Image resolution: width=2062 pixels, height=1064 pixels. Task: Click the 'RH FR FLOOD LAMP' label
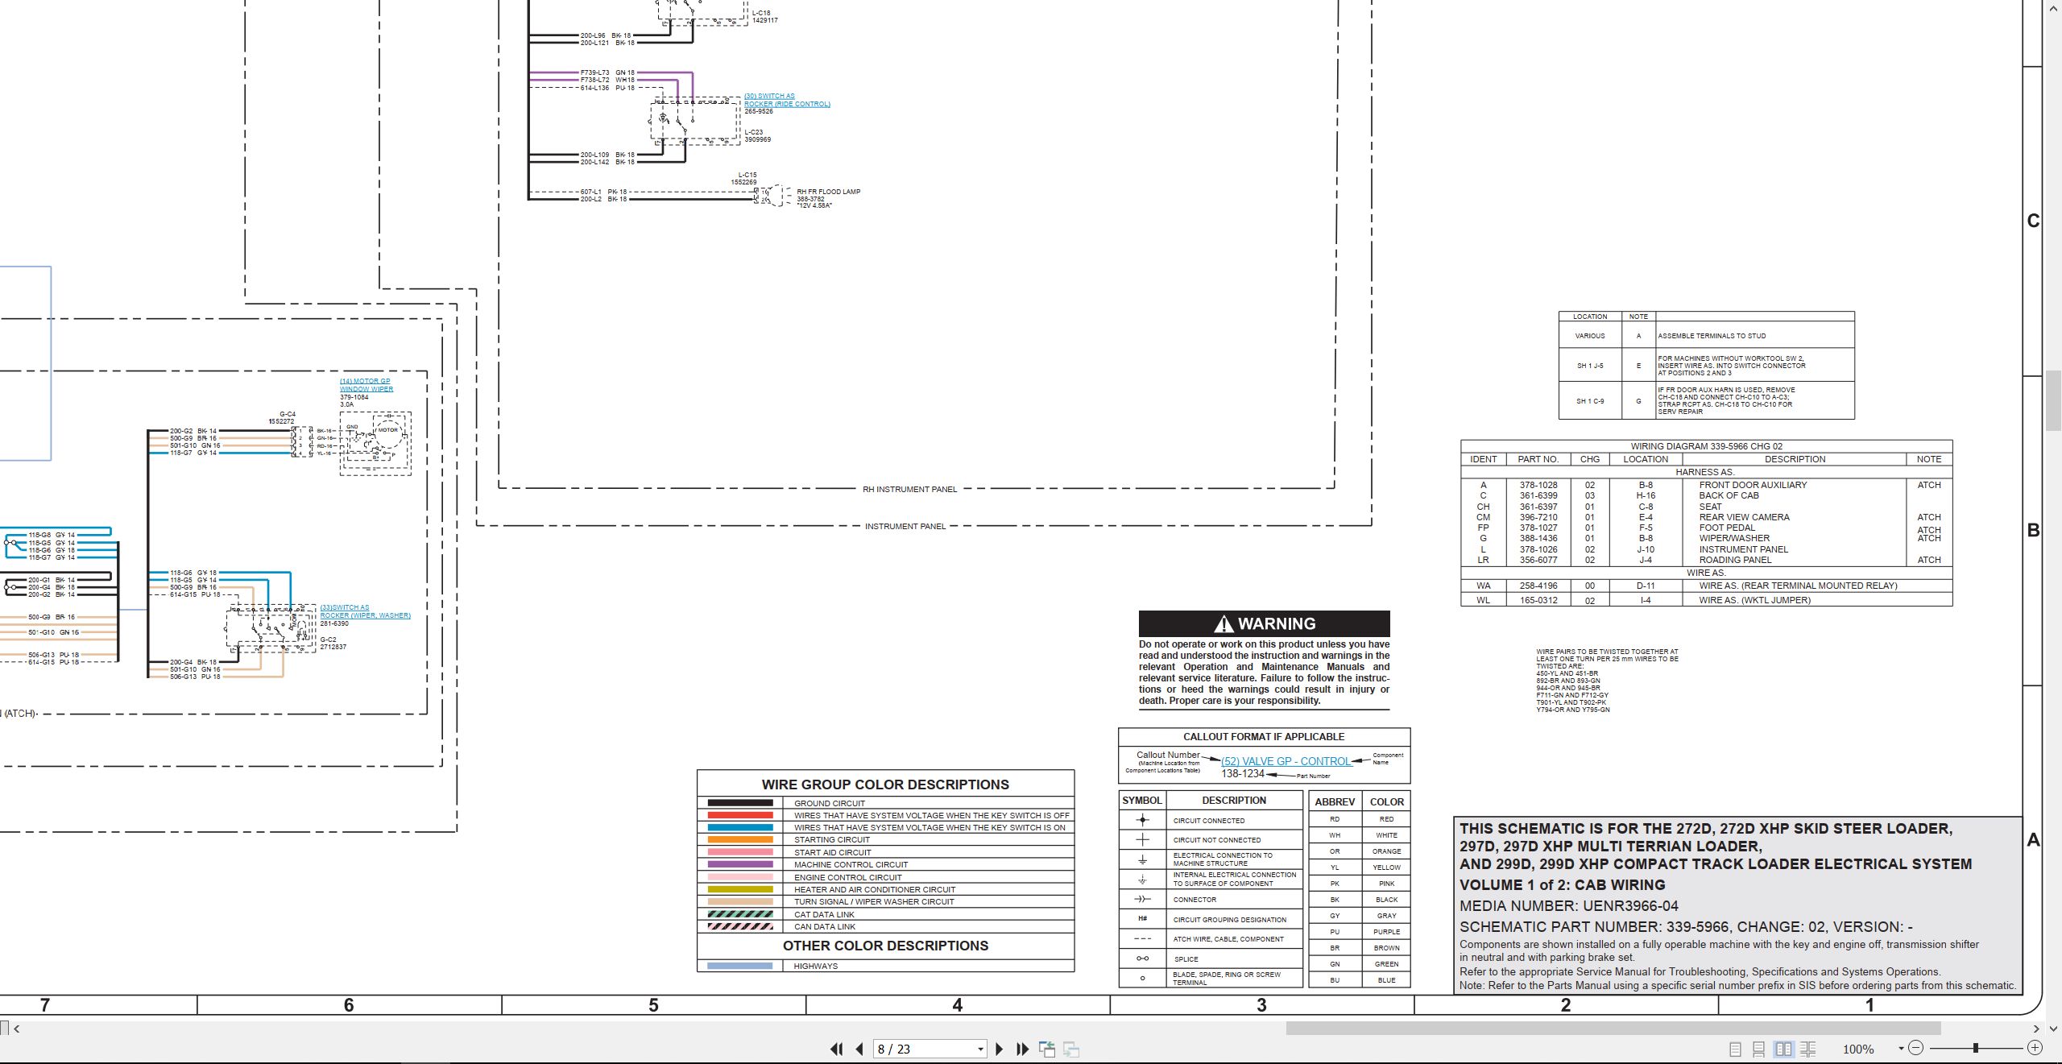pyautogui.click(x=828, y=192)
